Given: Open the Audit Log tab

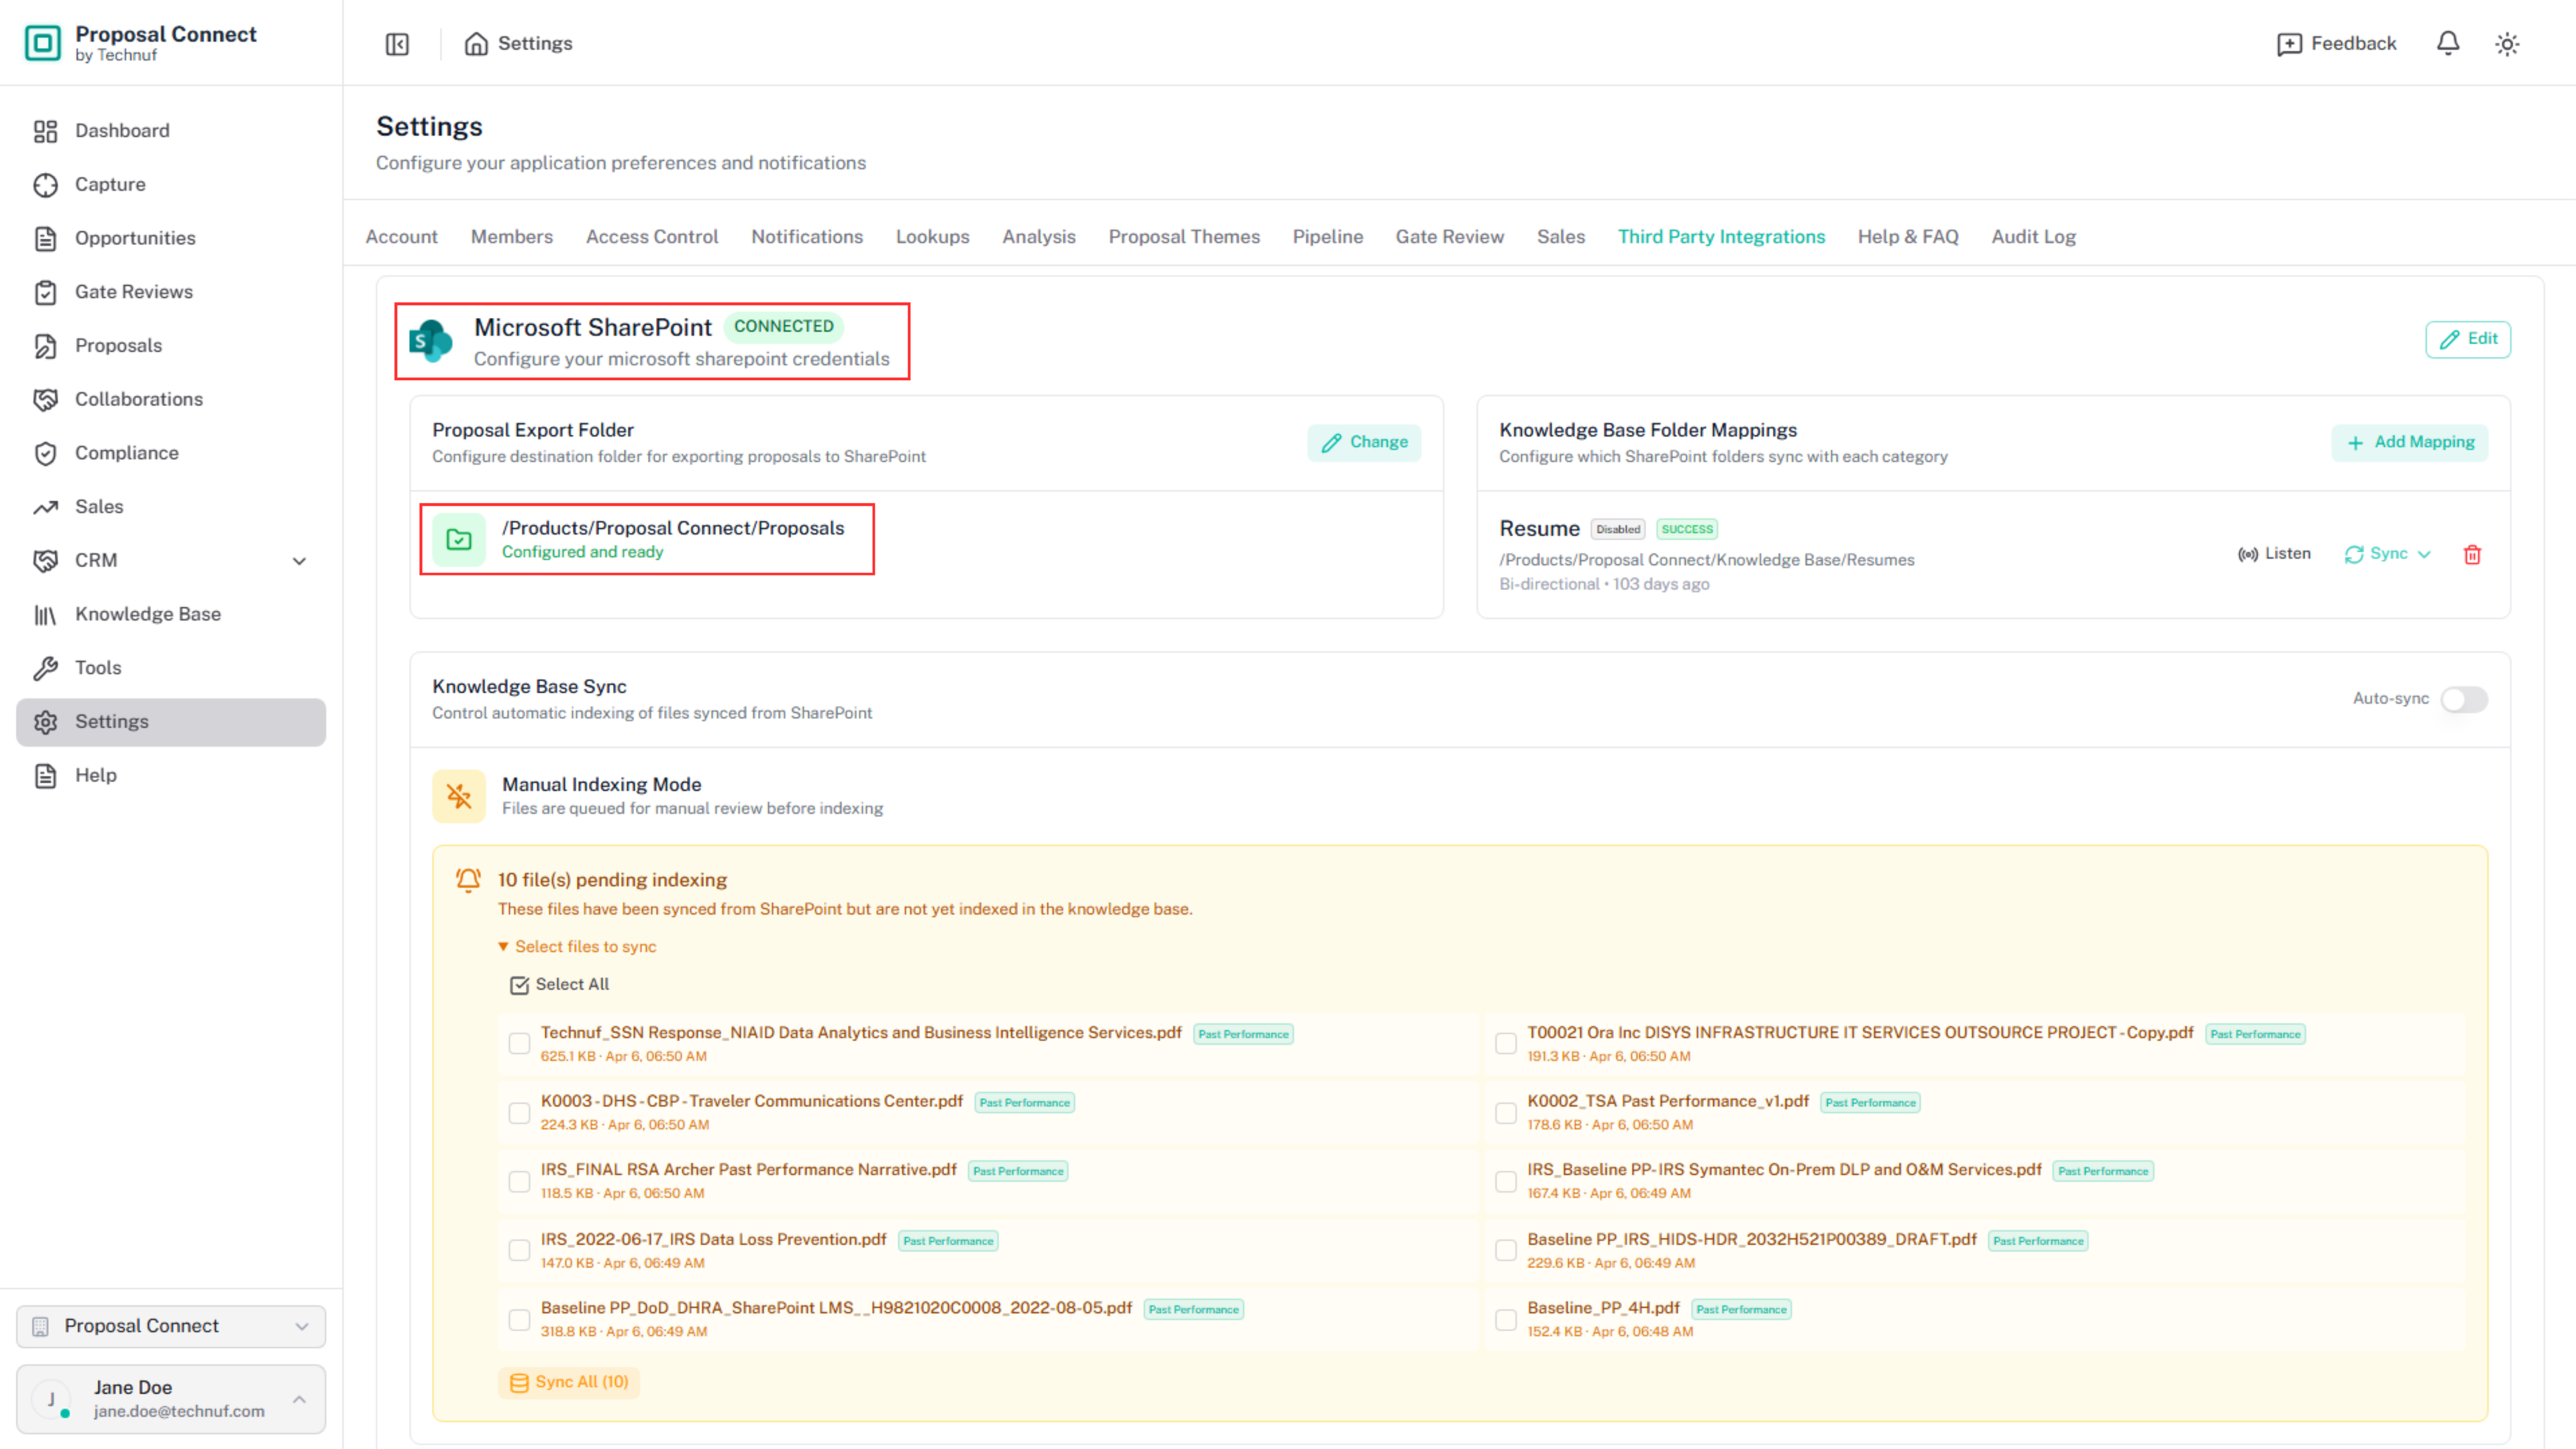Looking at the screenshot, I should [x=2033, y=237].
